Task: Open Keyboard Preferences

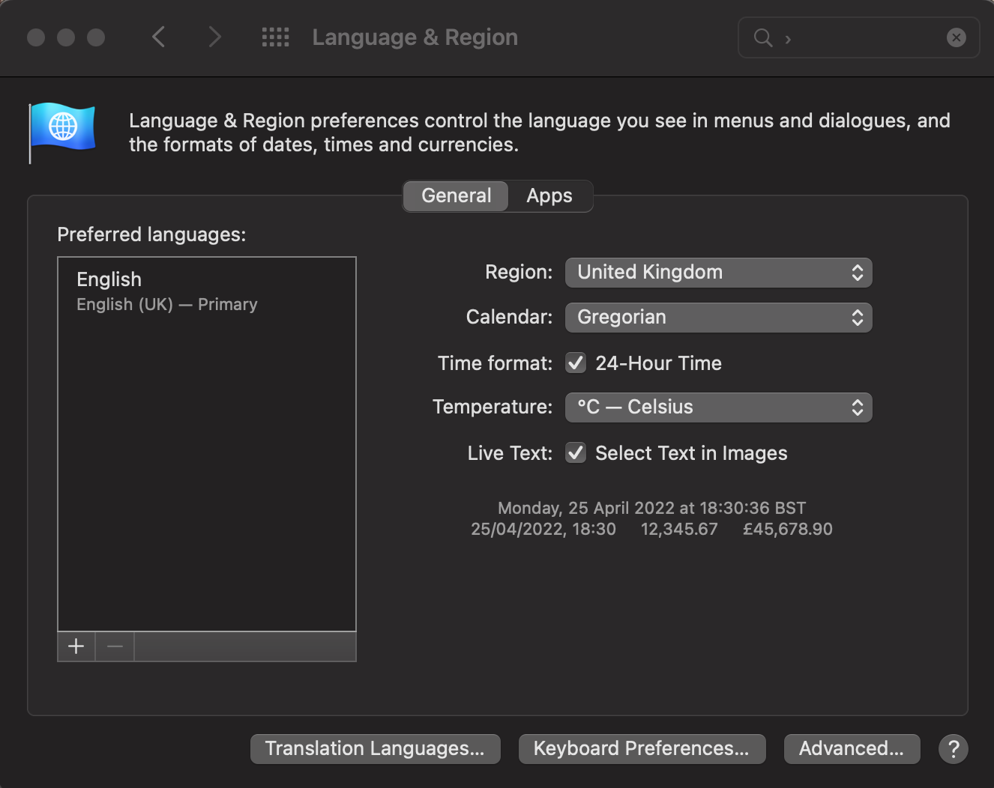Action: [x=642, y=749]
